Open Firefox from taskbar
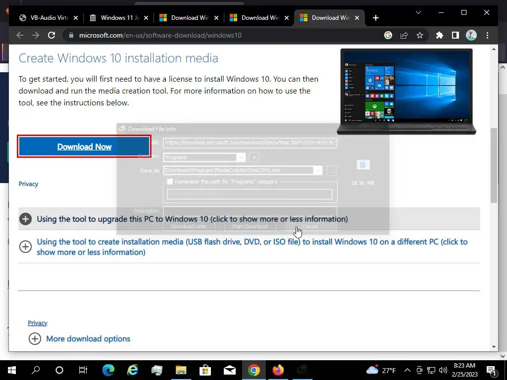The image size is (507, 380). [278, 370]
